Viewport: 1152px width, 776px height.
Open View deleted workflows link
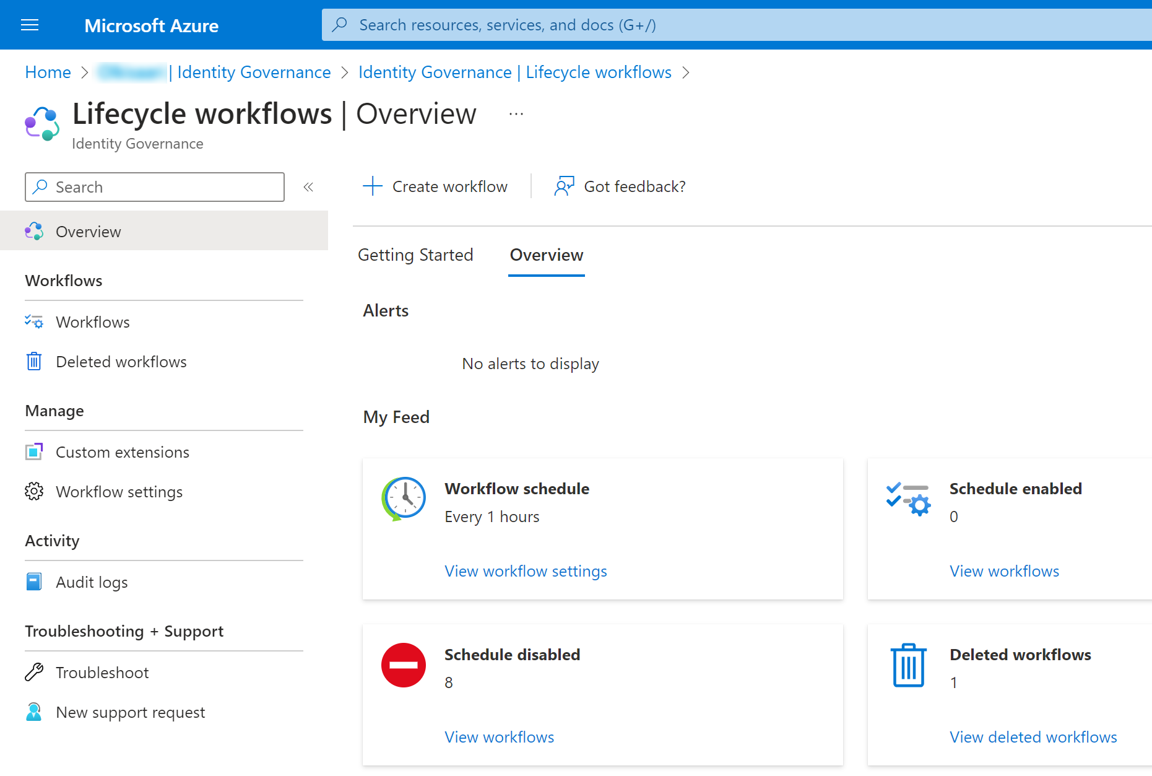pyautogui.click(x=1033, y=737)
